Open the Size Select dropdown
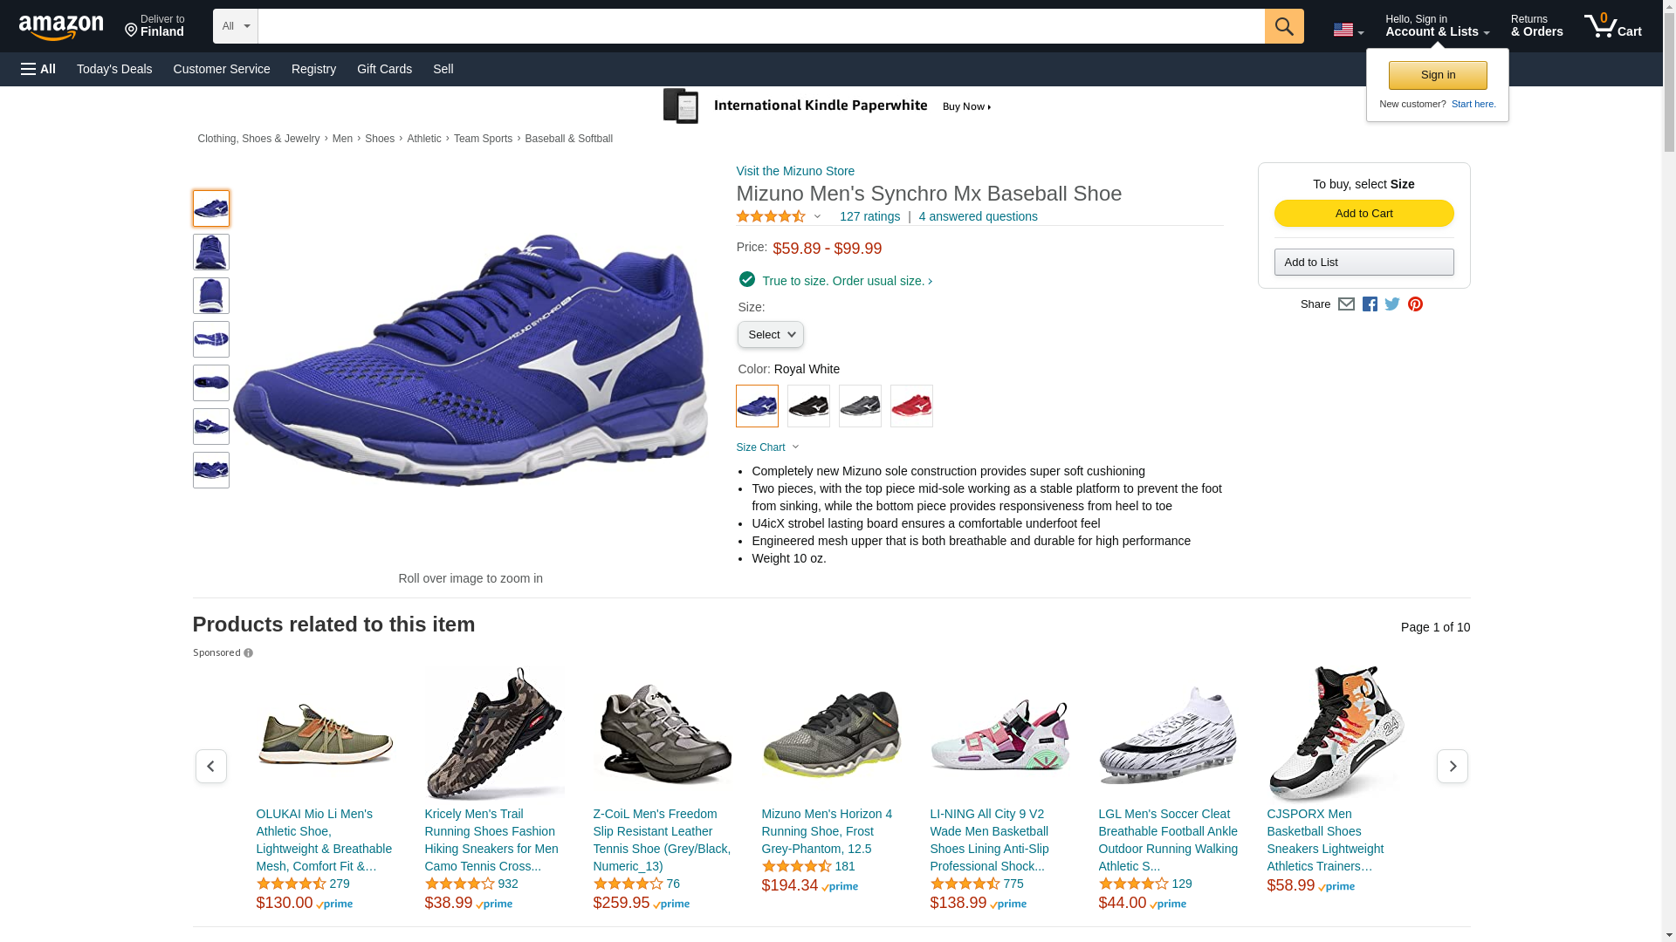 tap(770, 335)
